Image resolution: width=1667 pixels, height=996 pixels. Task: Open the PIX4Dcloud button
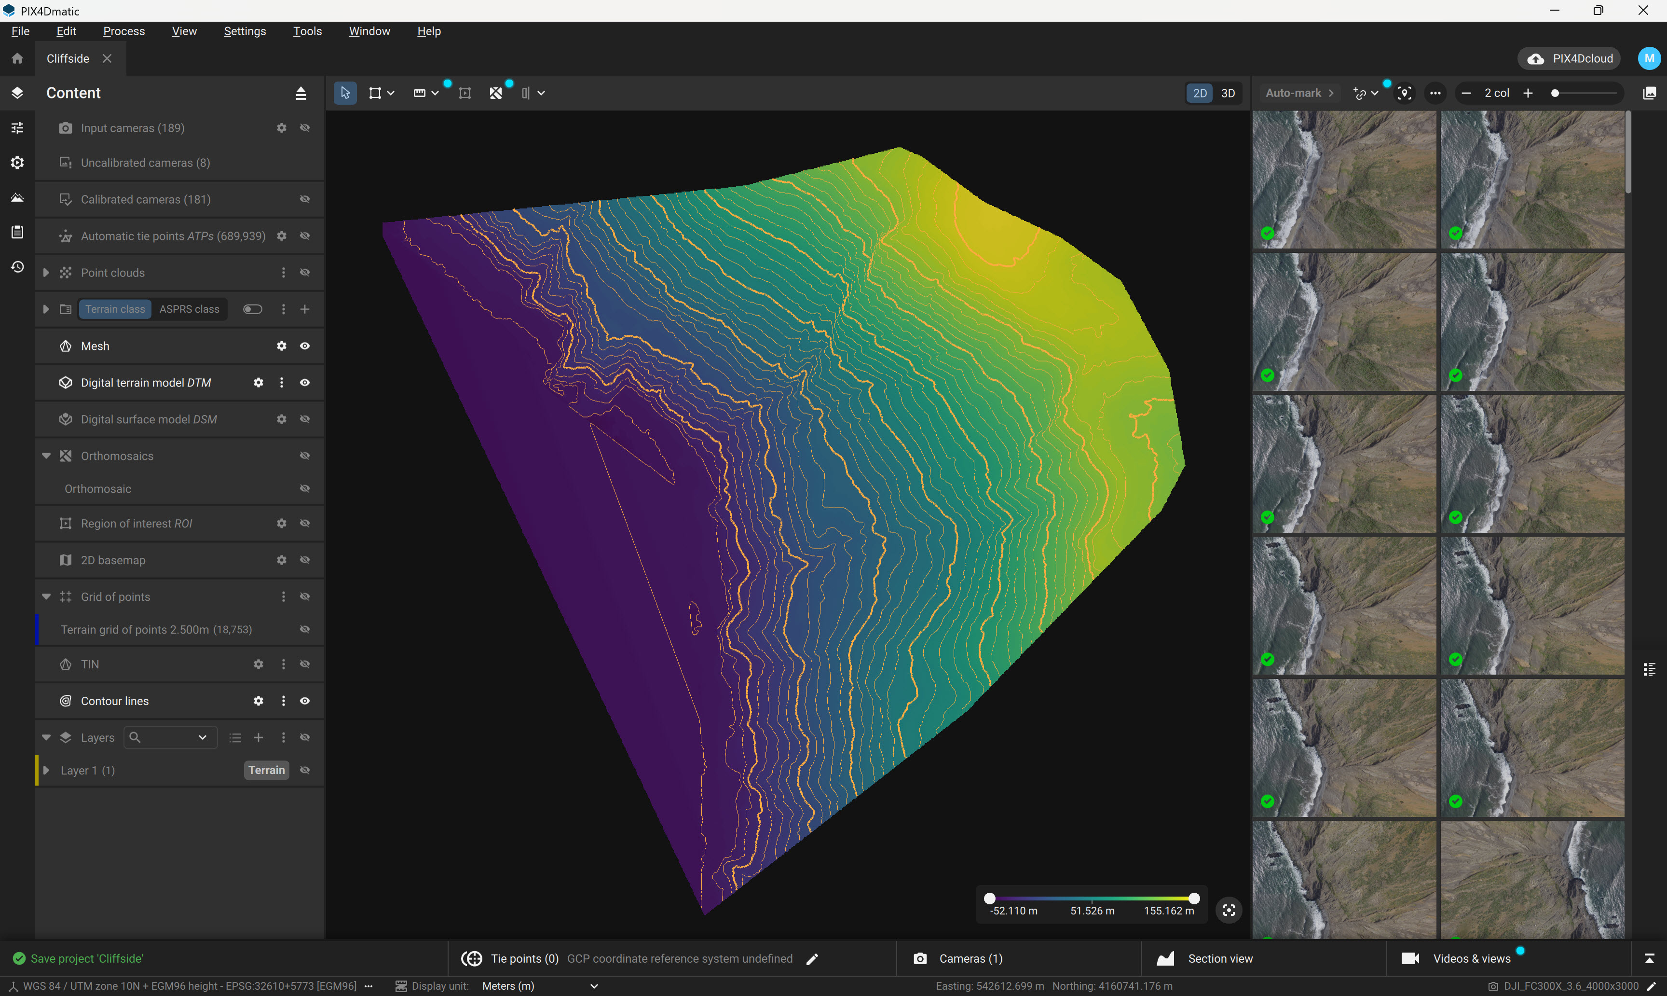(x=1569, y=58)
